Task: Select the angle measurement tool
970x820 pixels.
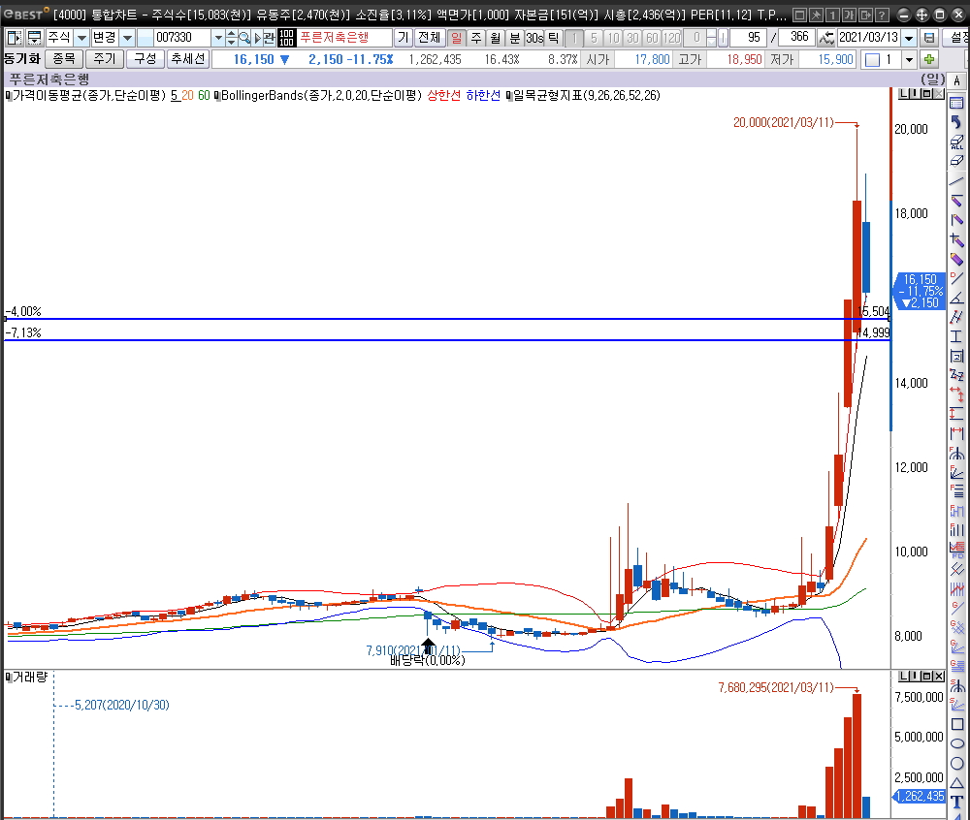Action: (956, 300)
